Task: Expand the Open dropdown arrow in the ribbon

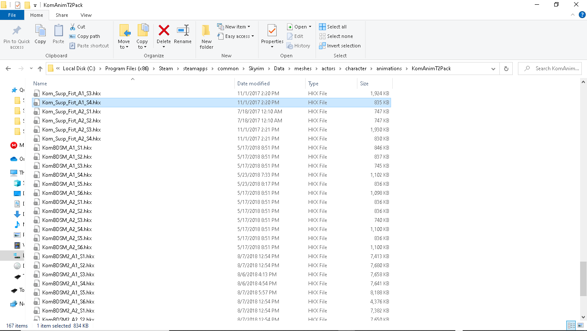Action: click(310, 27)
